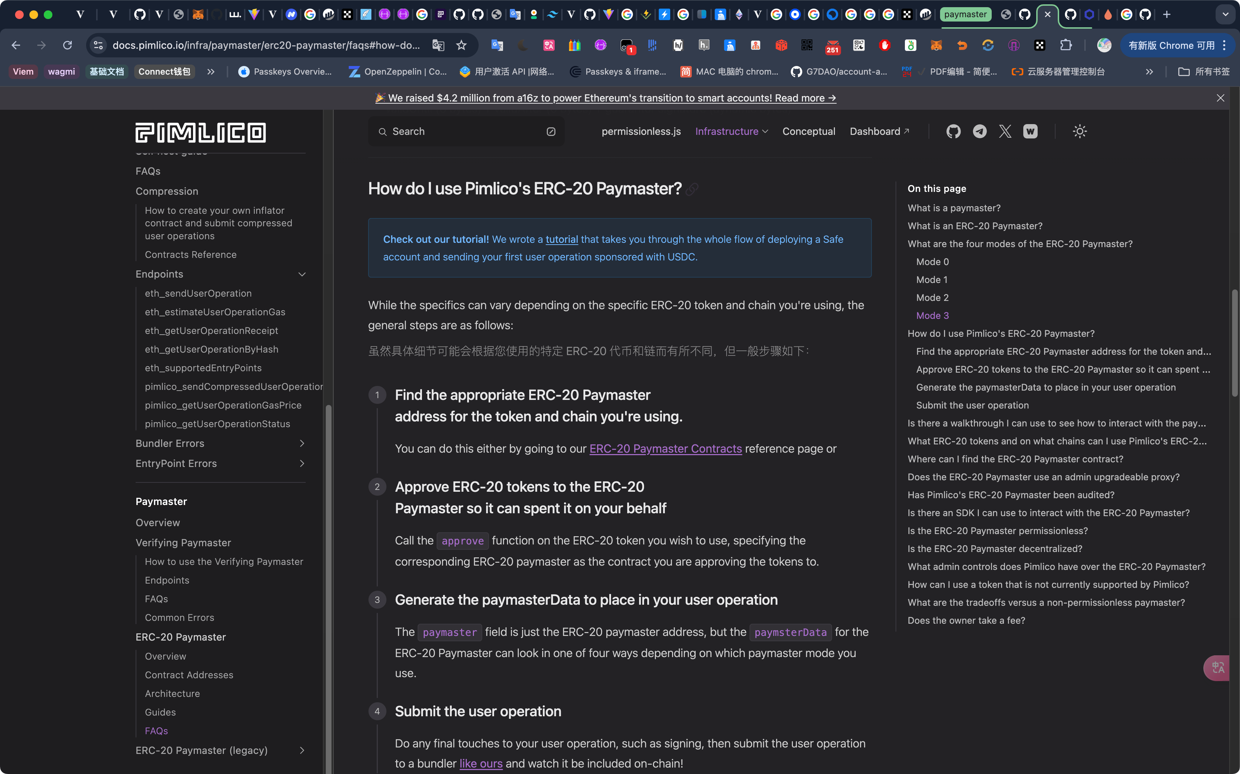This screenshot has width=1240, height=774.
Task: Open Architecture under ERC-20 Paymaster
Action: pos(173,694)
